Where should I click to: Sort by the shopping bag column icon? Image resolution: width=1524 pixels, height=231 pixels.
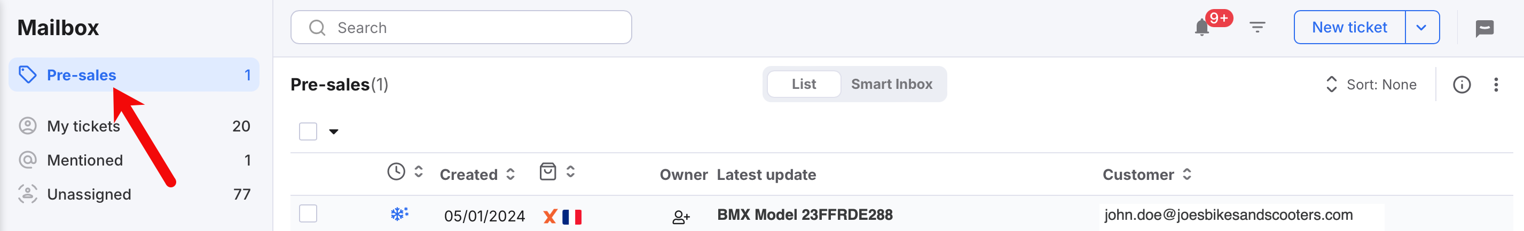coord(548,171)
